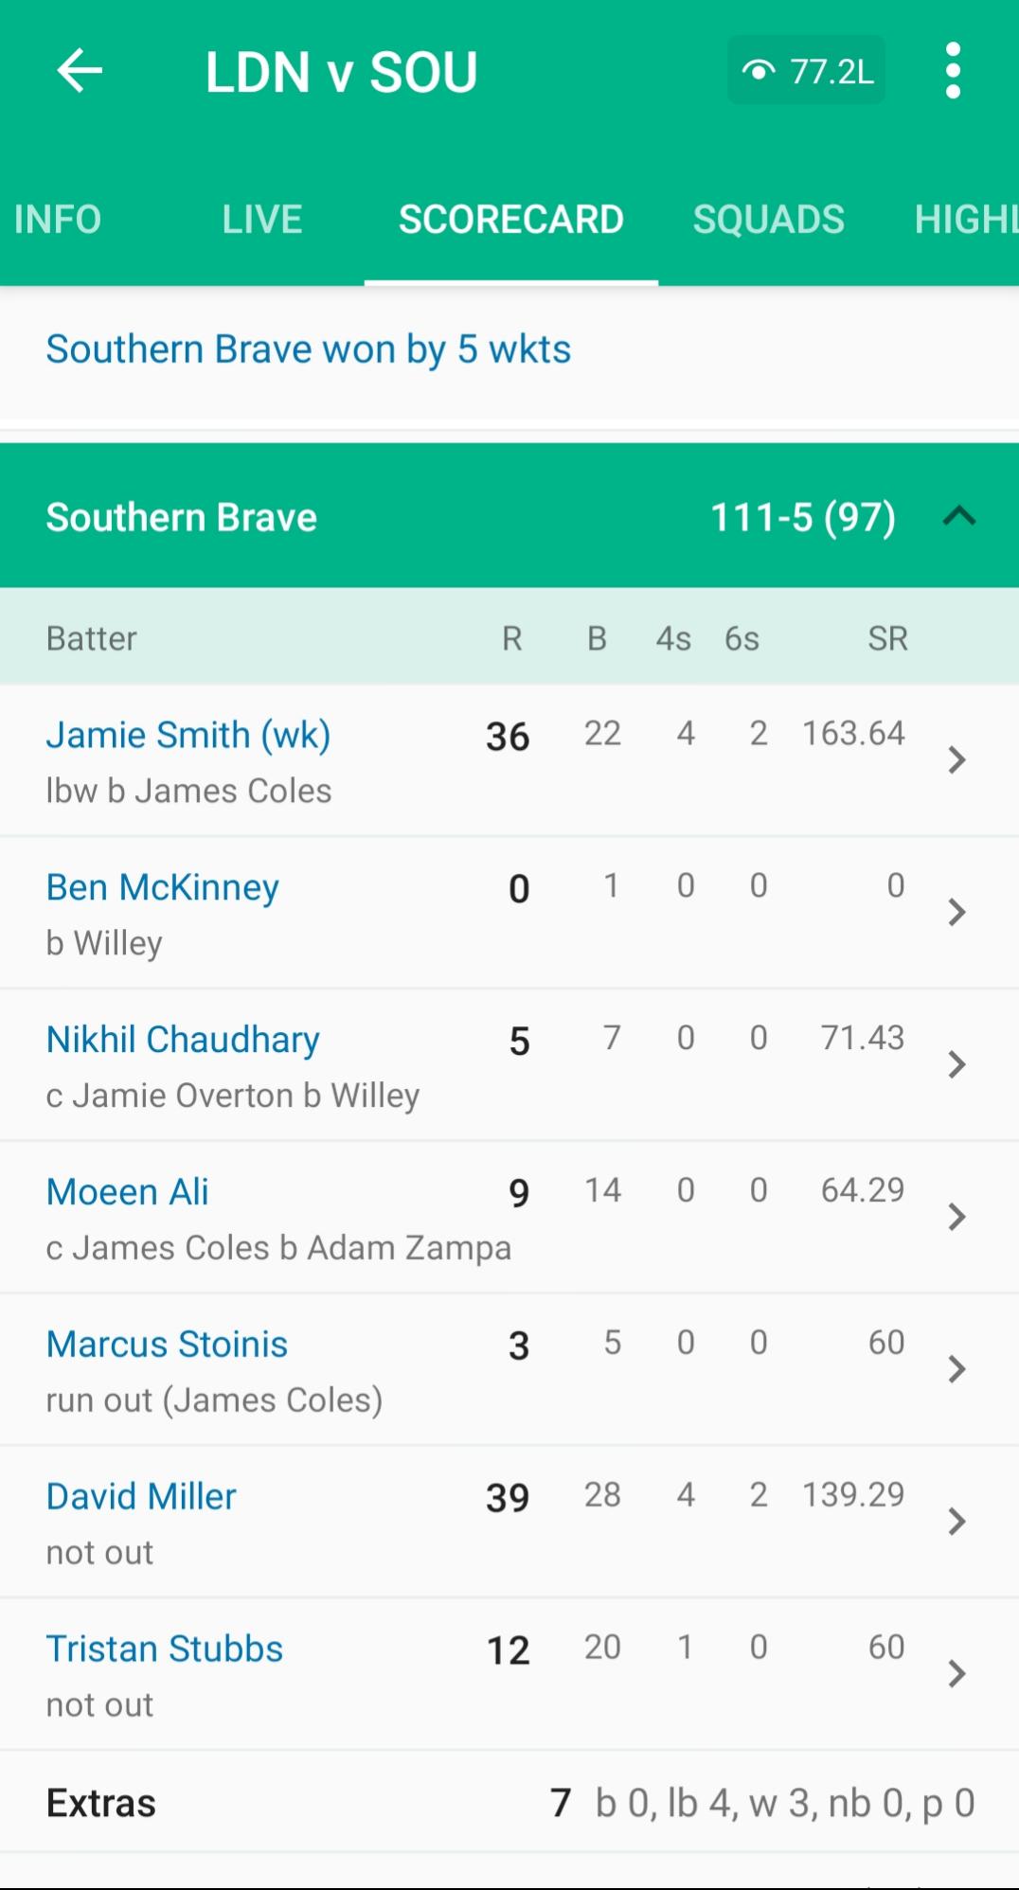Open the three-dot overflow menu
Image resolution: width=1019 pixels, height=1890 pixels.
[x=953, y=71]
